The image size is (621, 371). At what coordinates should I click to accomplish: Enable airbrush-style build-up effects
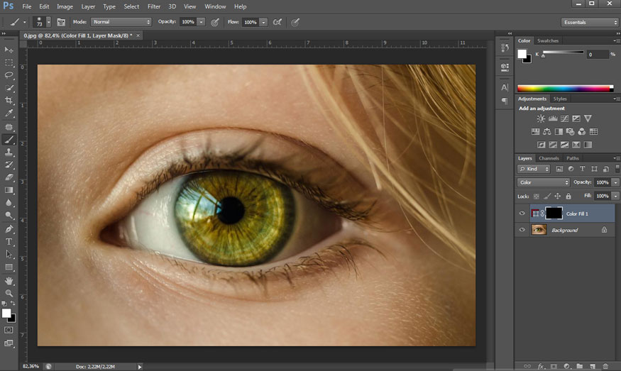tap(277, 22)
